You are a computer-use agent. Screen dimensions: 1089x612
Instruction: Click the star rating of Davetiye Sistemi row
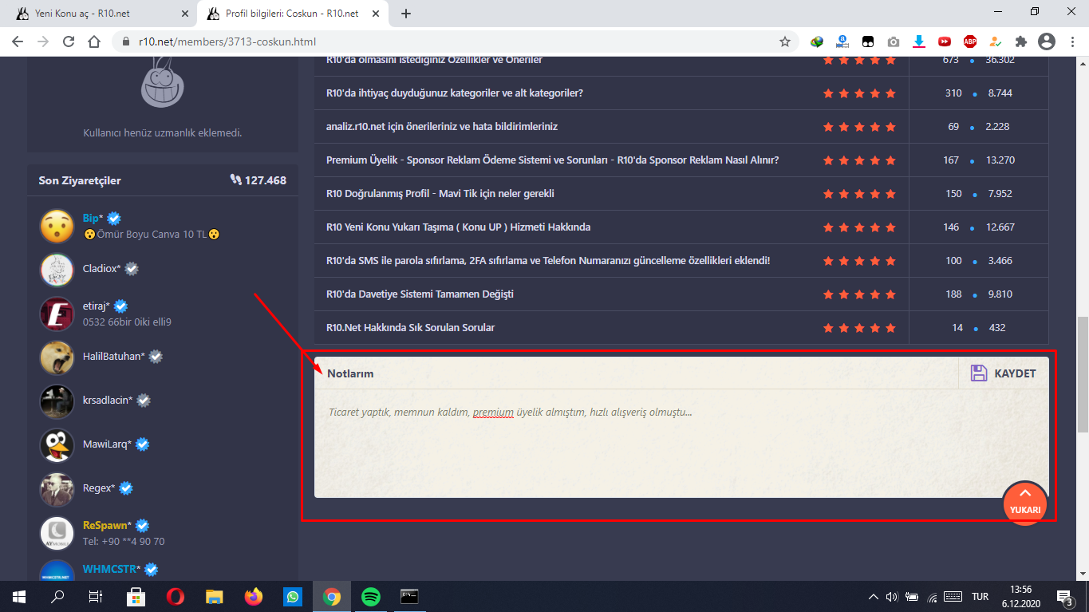(x=859, y=294)
